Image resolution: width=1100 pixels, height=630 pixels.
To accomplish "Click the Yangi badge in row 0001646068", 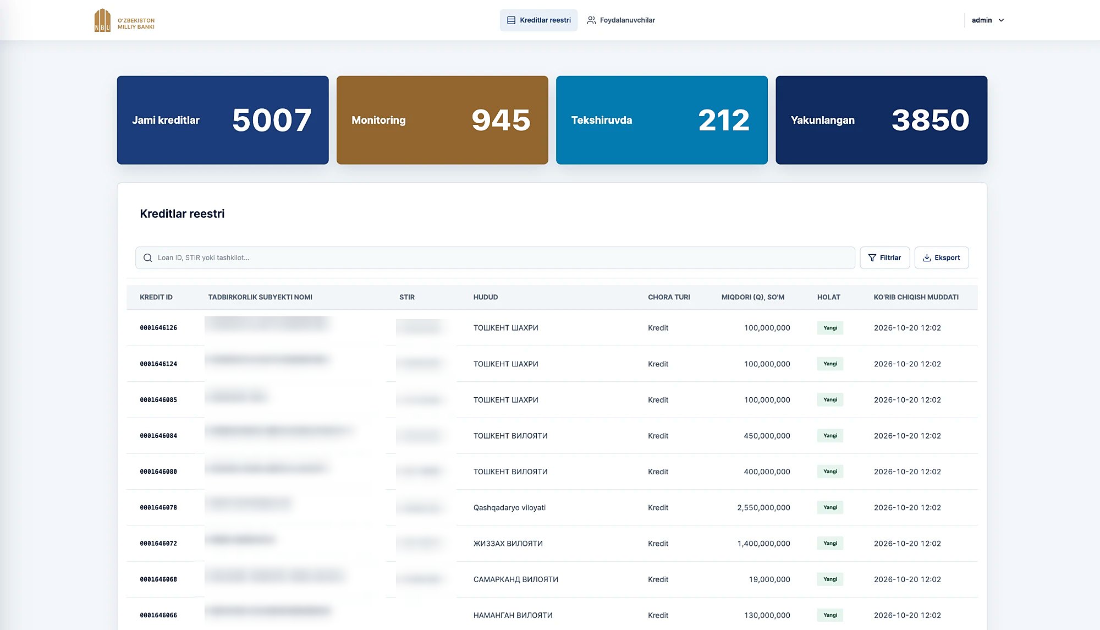I will [830, 579].
